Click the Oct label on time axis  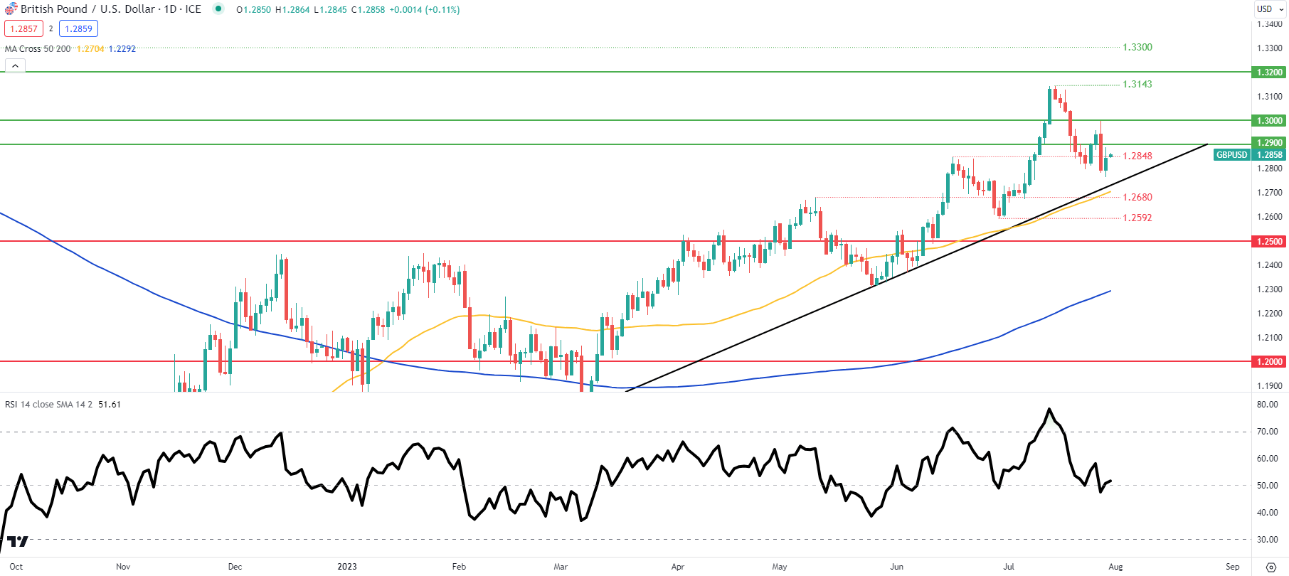pyautogui.click(x=16, y=567)
